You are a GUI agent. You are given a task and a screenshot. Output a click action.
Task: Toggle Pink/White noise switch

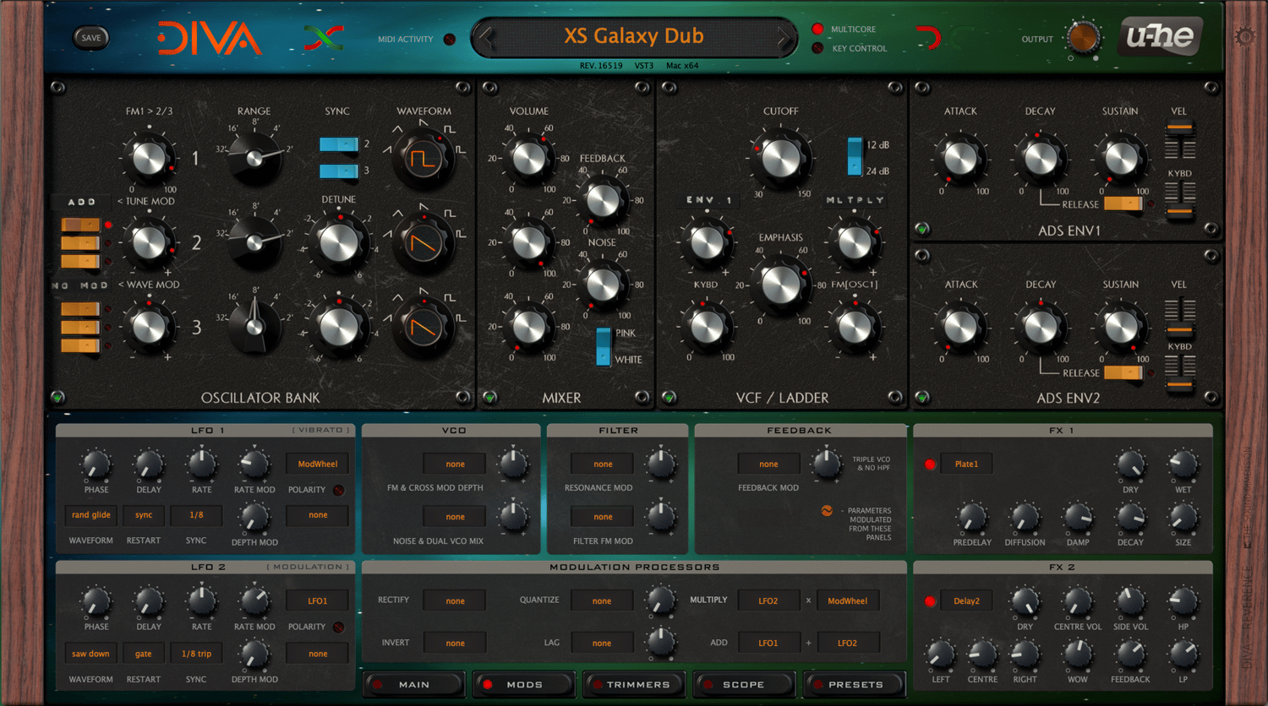603,346
